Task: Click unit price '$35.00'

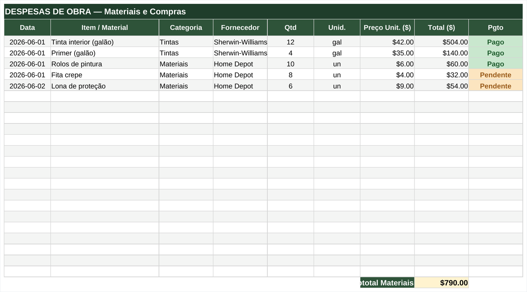Action: (x=387, y=53)
